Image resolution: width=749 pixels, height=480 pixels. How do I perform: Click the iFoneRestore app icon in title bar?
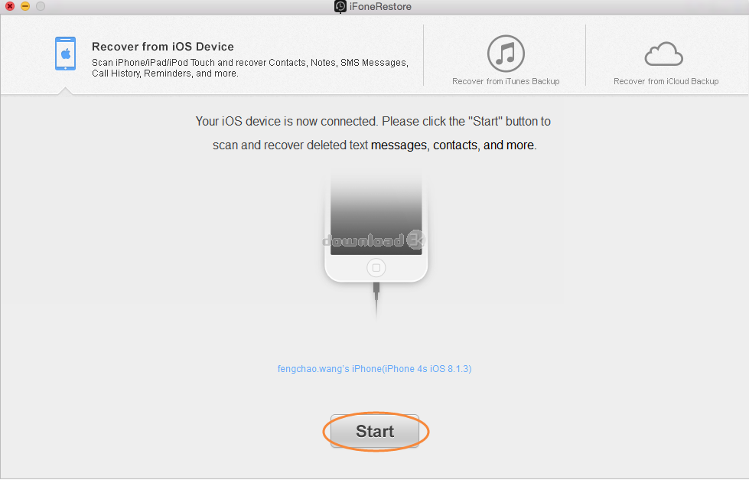pos(340,7)
